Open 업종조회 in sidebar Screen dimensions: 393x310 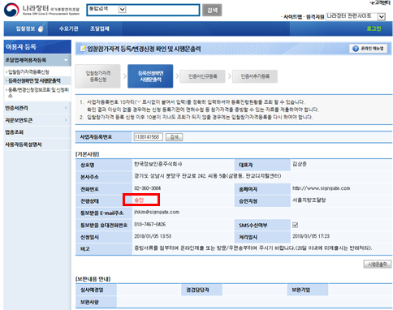point(14,132)
